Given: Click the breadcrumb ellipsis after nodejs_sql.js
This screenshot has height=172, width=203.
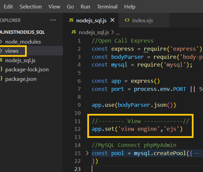Looking at the screenshot, I should 118,32.
